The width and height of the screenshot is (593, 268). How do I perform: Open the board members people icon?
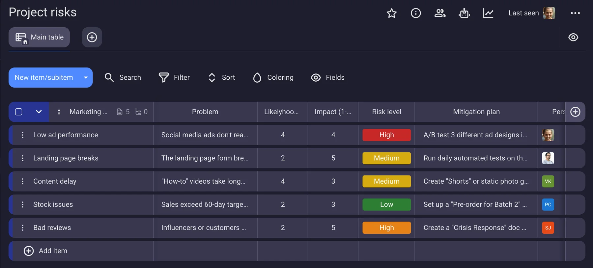440,13
